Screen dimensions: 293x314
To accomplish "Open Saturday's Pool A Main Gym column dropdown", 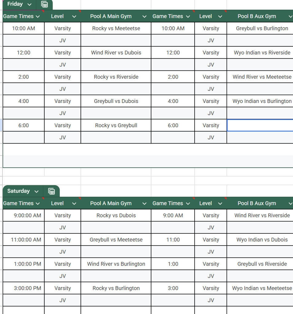I will tap(145, 204).
